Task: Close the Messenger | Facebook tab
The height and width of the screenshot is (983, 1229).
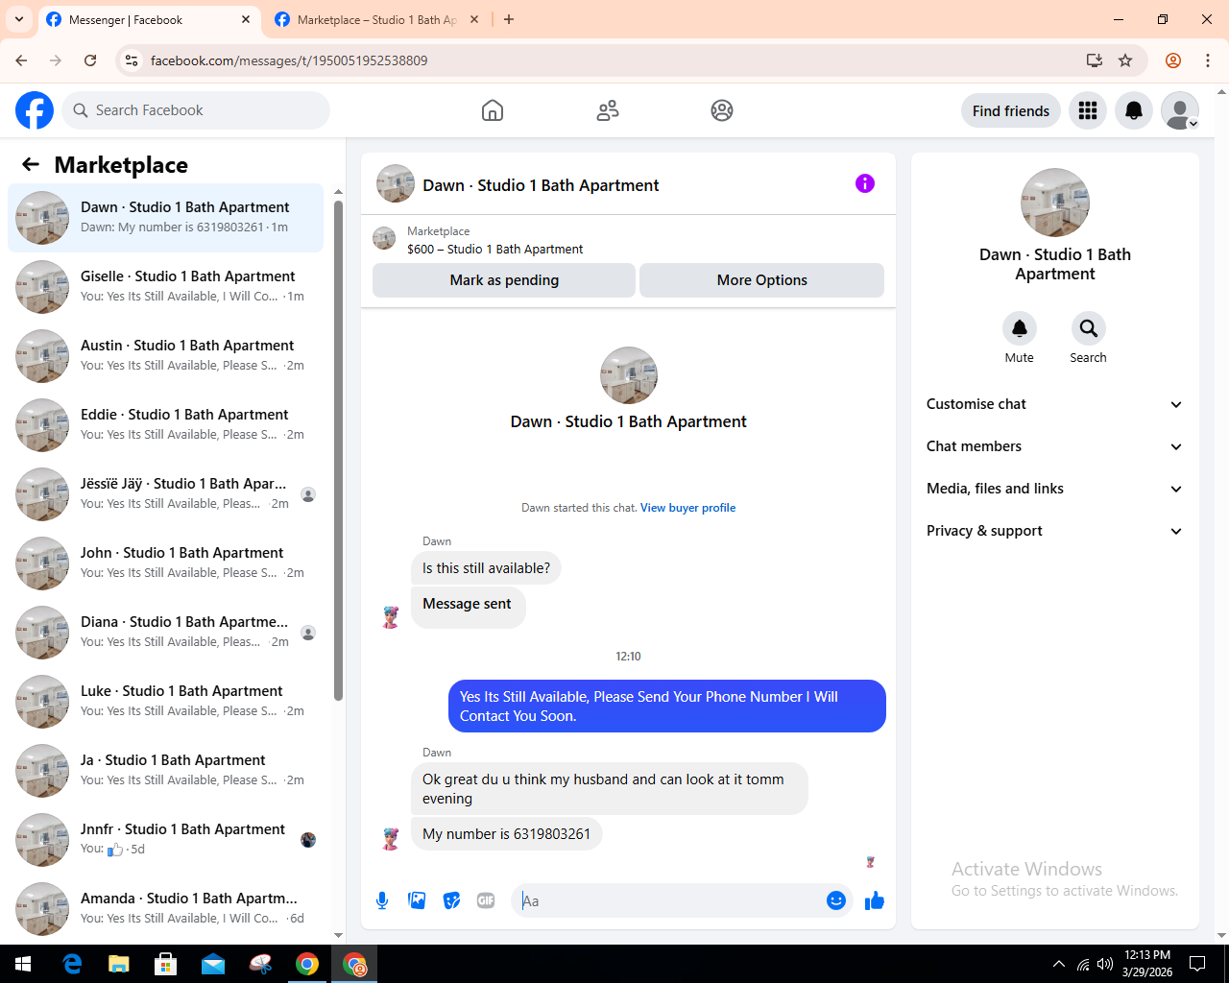Action: [246, 19]
